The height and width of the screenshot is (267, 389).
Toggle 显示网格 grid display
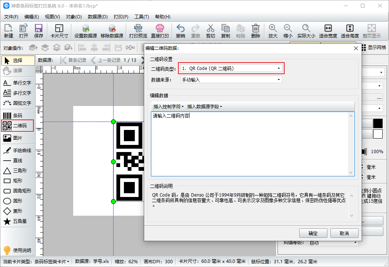click(374, 48)
